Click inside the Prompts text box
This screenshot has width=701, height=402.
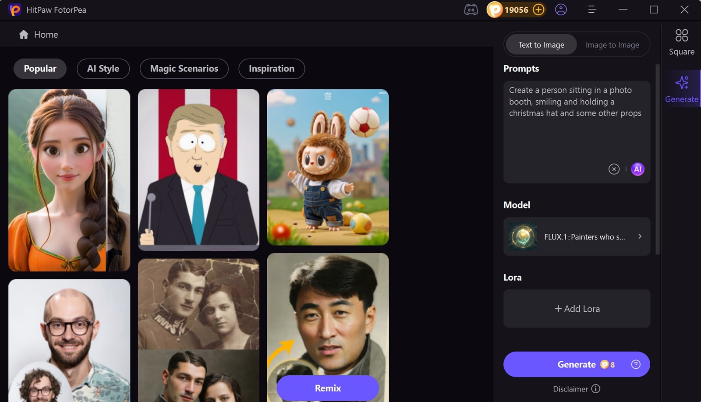[x=577, y=132]
